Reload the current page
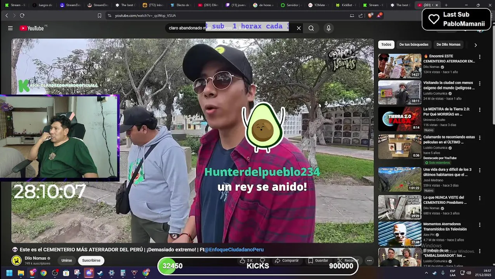 click(x=22, y=15)
